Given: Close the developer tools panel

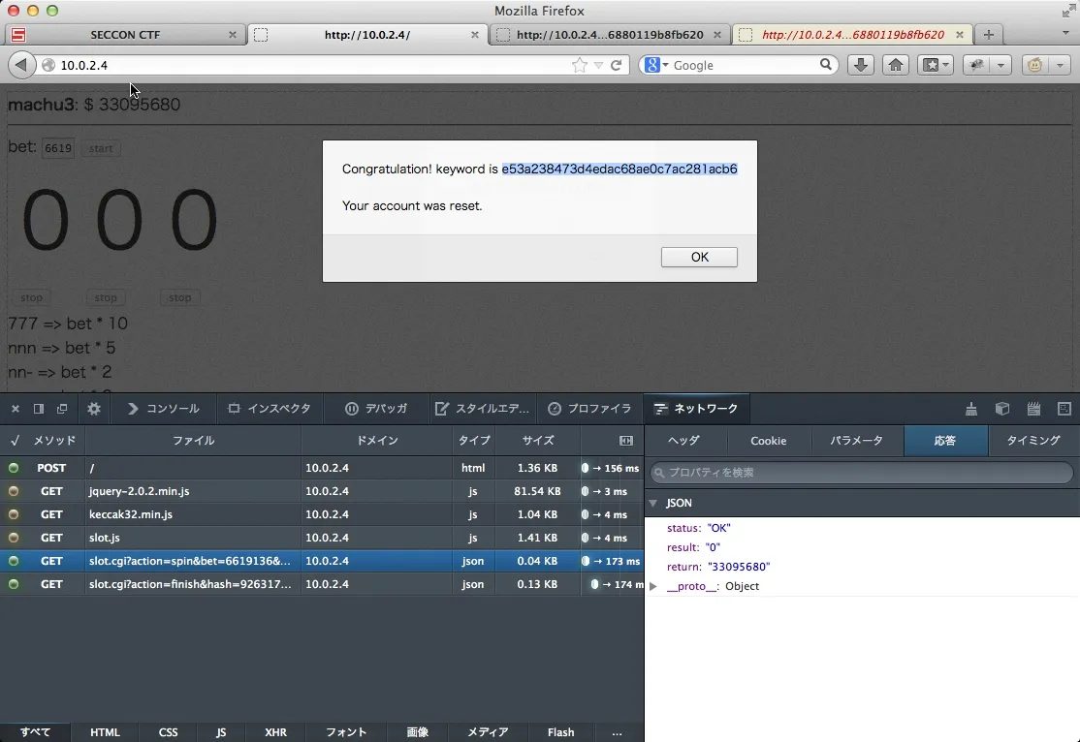Looking at the screenshot, I should point(15,409).
